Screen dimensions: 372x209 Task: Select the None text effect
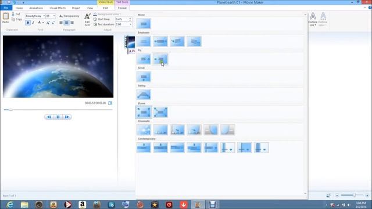click(144, 24)
